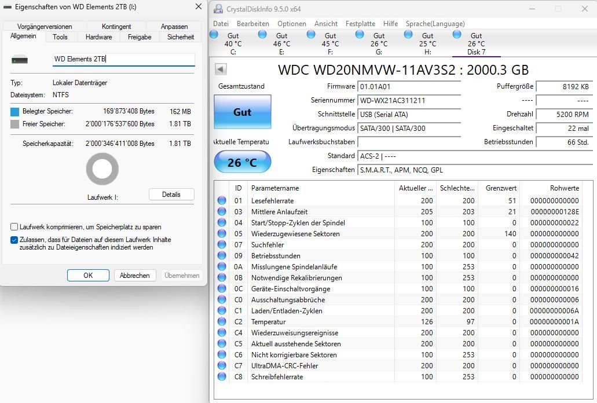The image size is (597, 403).
Task: Switch to the Tools tab
Action: 60,37
